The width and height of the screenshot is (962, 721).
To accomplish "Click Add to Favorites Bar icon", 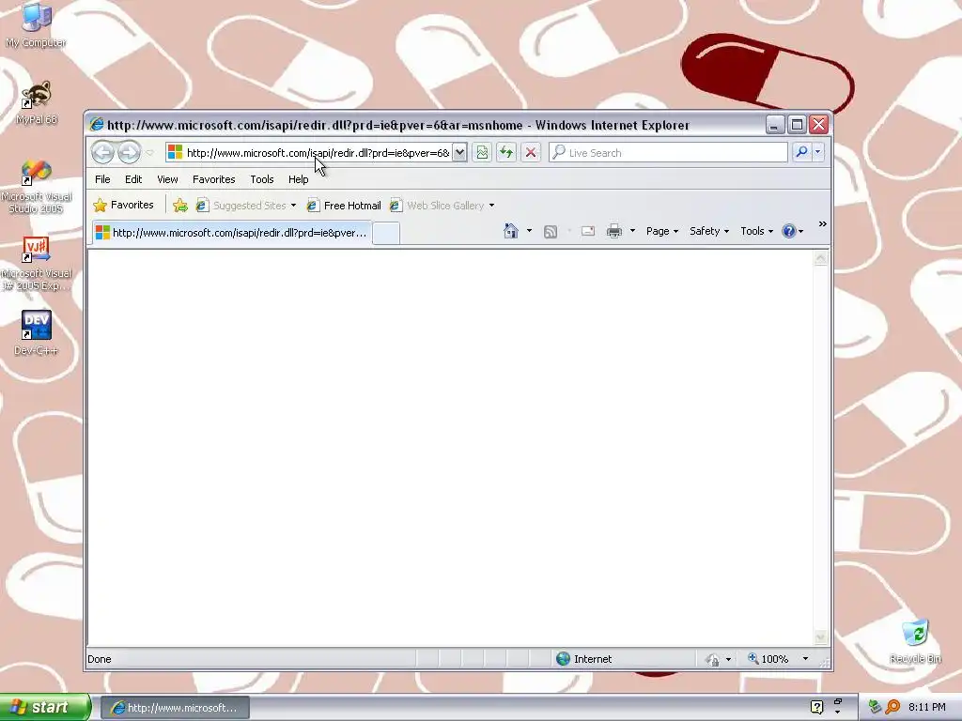I will pyautogui.click(x=179, y=206).
